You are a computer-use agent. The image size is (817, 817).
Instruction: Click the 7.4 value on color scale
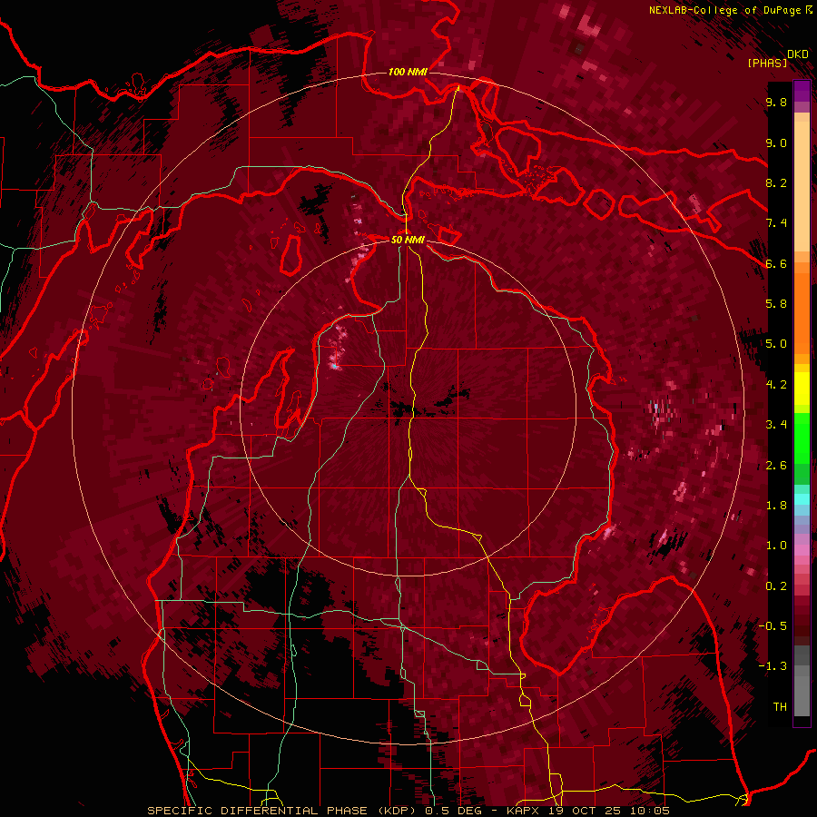776,223
